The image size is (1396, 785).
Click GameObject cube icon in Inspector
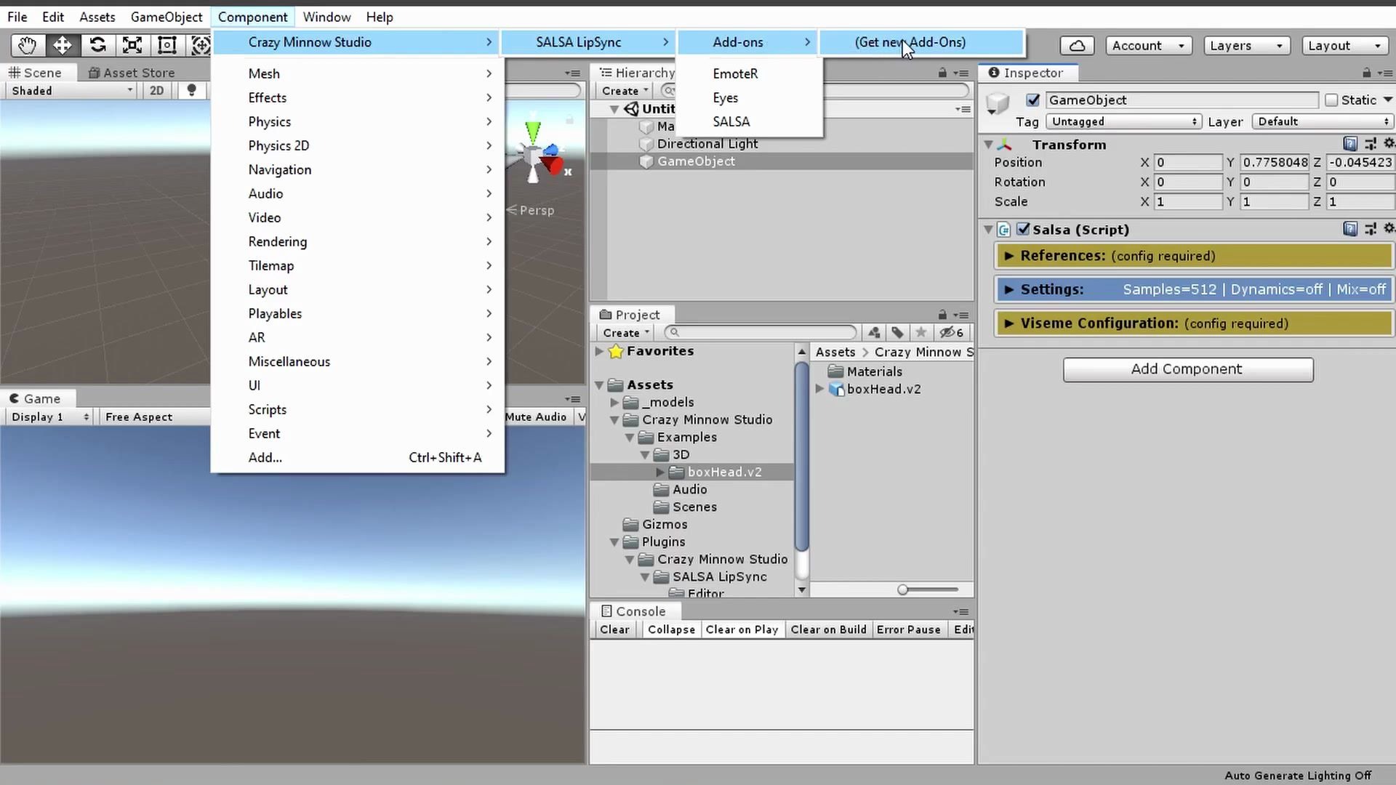(x=998, y=103)
